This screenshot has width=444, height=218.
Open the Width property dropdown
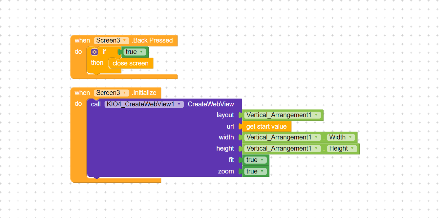(341, 137)
